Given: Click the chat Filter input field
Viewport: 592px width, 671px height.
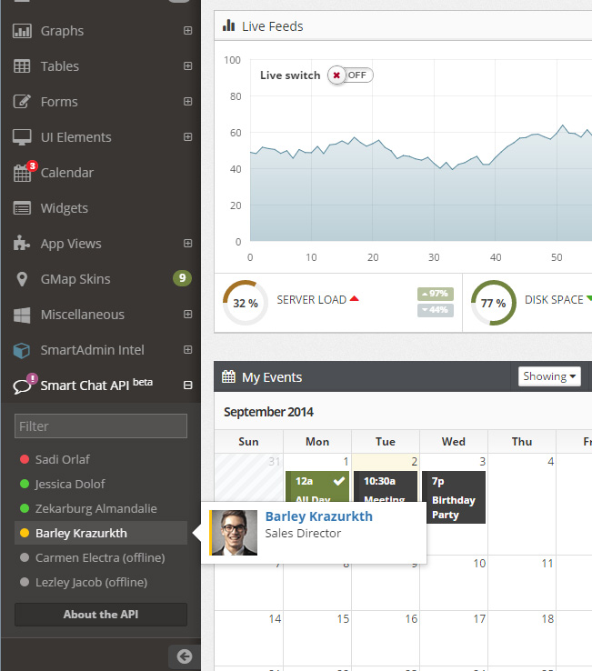Looking at the screenshot, I should [101, 426].
